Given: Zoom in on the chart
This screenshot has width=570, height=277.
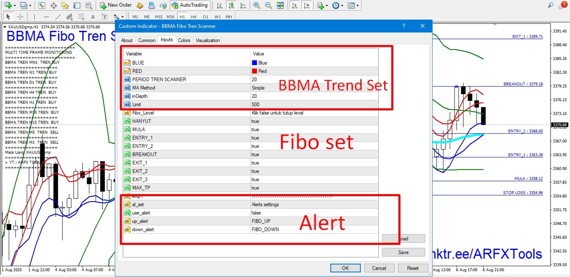Looking at the screenshot, I should pyautogui.click(x=256, y=5).
